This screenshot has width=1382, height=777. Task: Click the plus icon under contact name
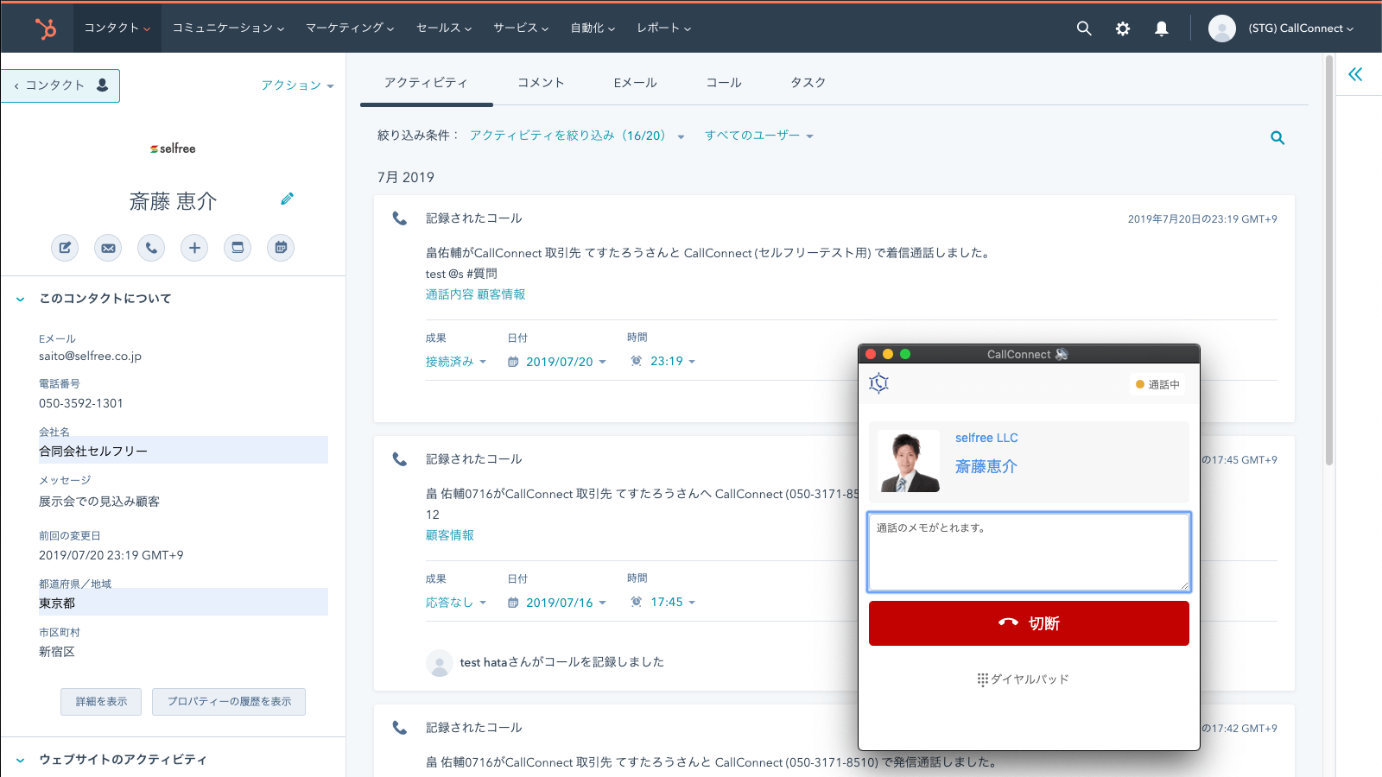(x=194, y=248)
